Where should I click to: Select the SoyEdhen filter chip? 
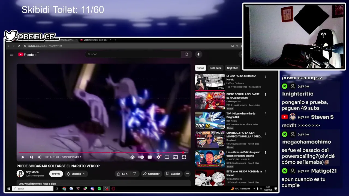[x=233, y=68]
